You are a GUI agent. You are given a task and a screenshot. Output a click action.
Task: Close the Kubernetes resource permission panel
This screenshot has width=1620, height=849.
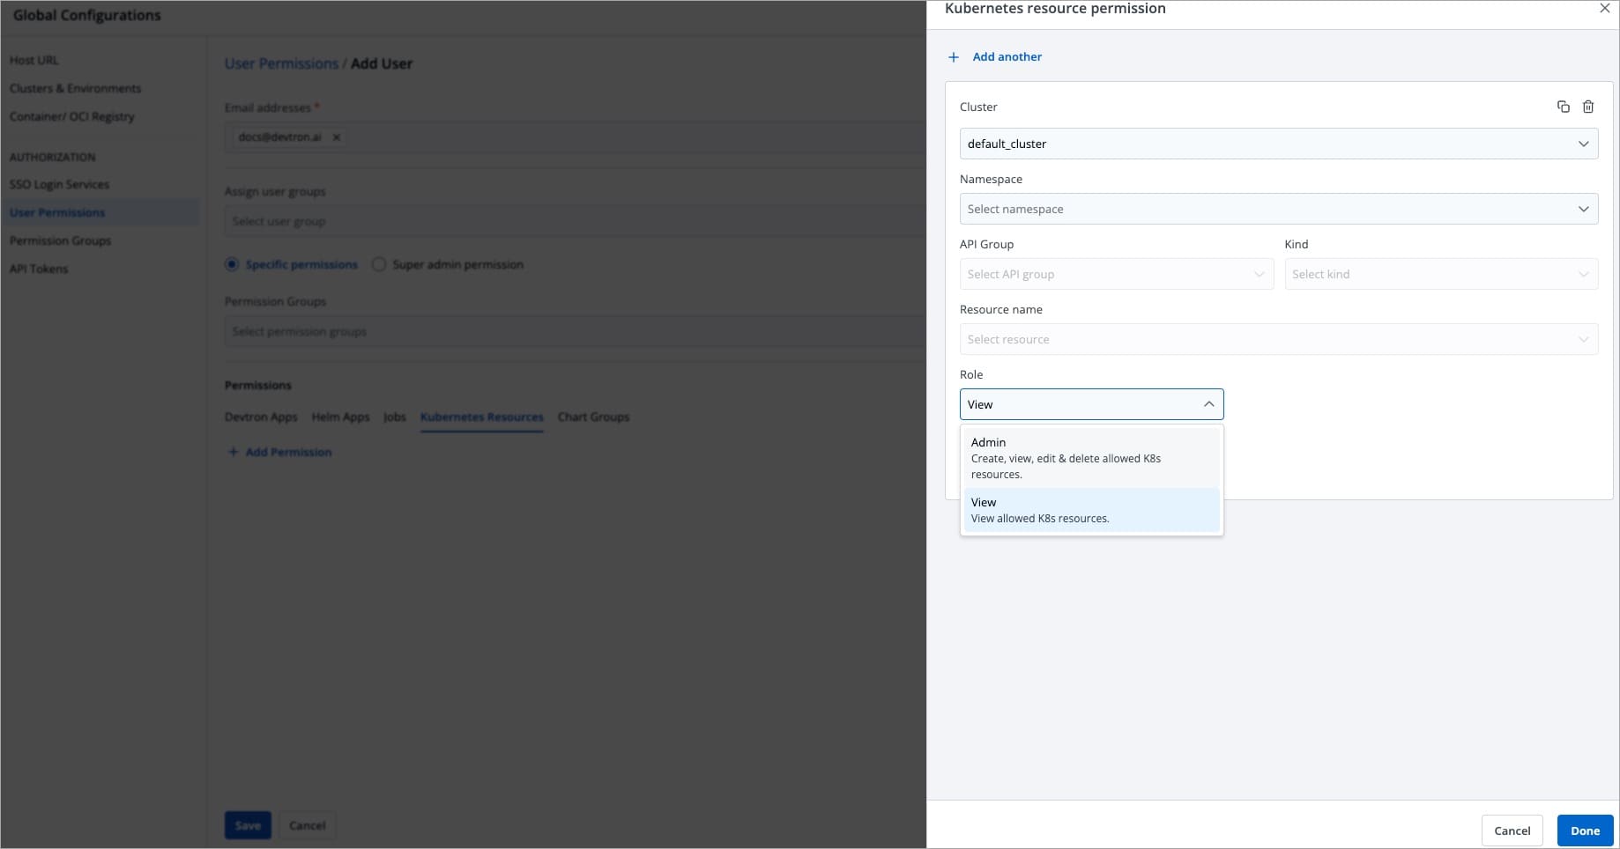point(1604,9)
